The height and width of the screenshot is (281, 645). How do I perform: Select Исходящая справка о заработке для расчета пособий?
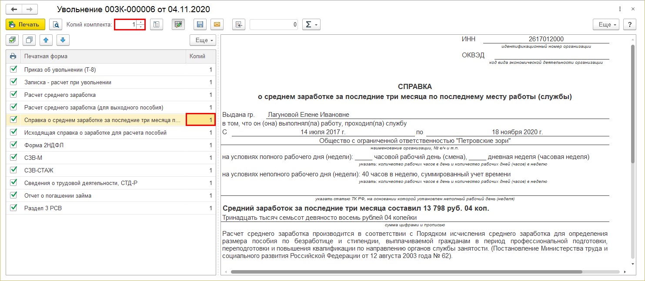(111, 133)
